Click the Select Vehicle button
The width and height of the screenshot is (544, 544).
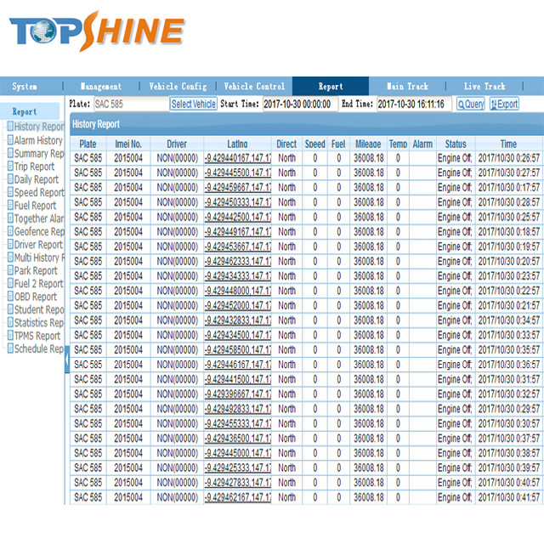(x=193, y=104)
